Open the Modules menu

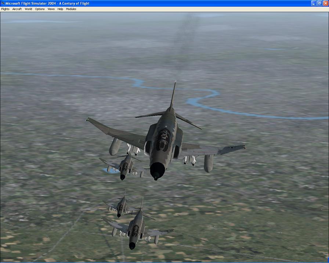click(x=71, y=9)
